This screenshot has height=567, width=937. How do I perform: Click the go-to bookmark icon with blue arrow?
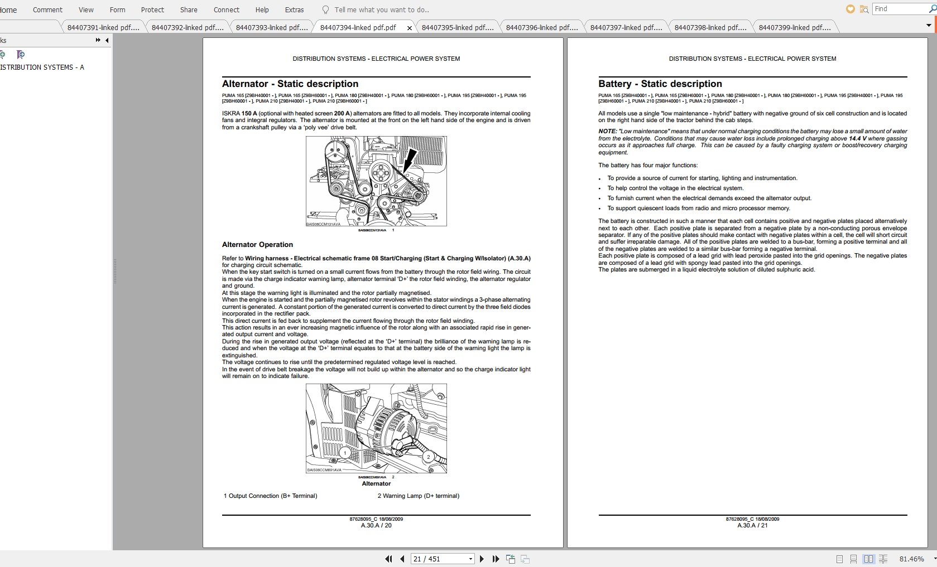(x=21, y=54)
